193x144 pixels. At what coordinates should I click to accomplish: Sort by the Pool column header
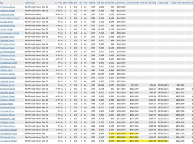tap(85, 3)
